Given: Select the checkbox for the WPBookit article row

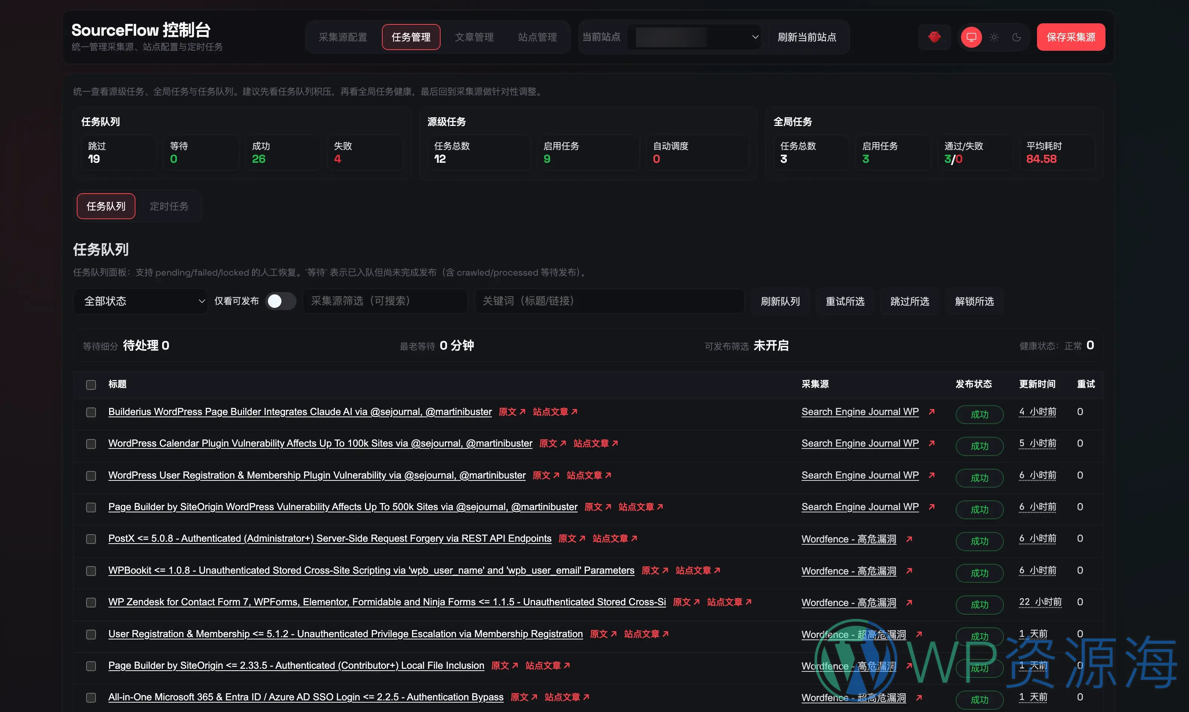Looking at the screenshot, I should pos(90,570).
